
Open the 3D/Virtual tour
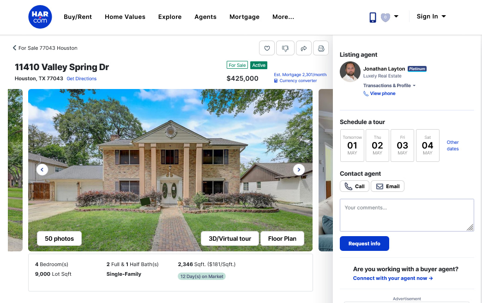(x=230, y=238)
